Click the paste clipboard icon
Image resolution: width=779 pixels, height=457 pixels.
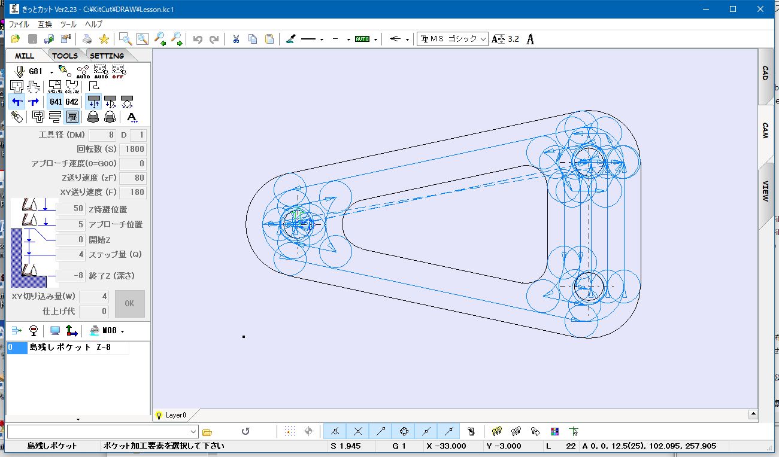pos(269,39)
